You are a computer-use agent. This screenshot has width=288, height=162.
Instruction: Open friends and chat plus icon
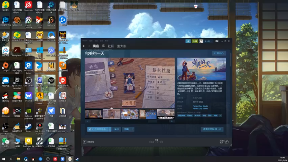[227, 142]
